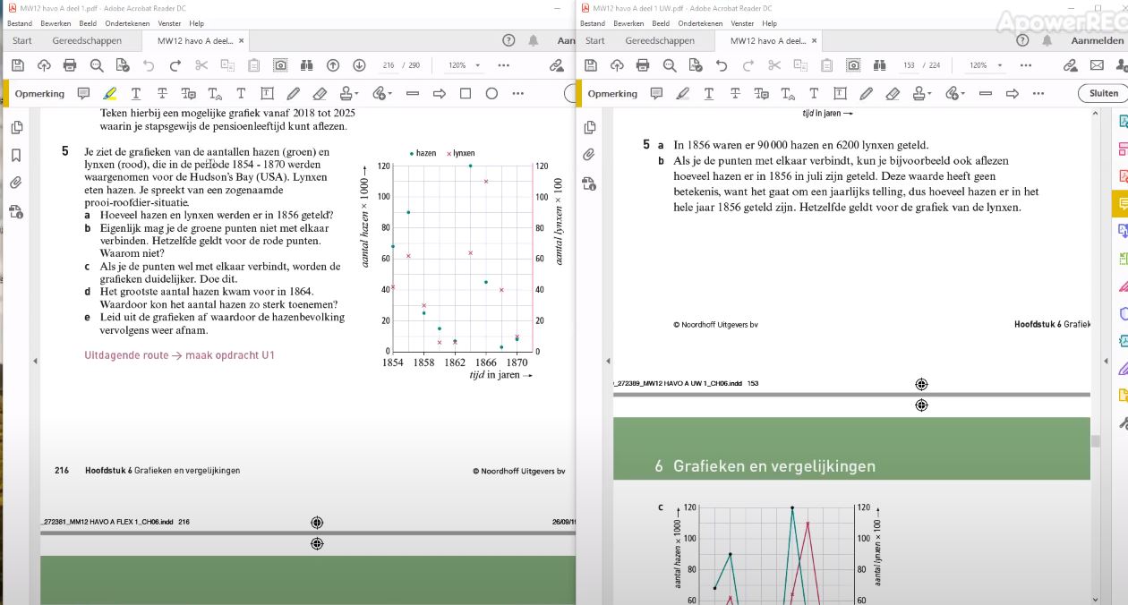1128x605 pixels.
Task: Select strikethrough text tool in left toolbar
Action: click(x=162, y=93)
